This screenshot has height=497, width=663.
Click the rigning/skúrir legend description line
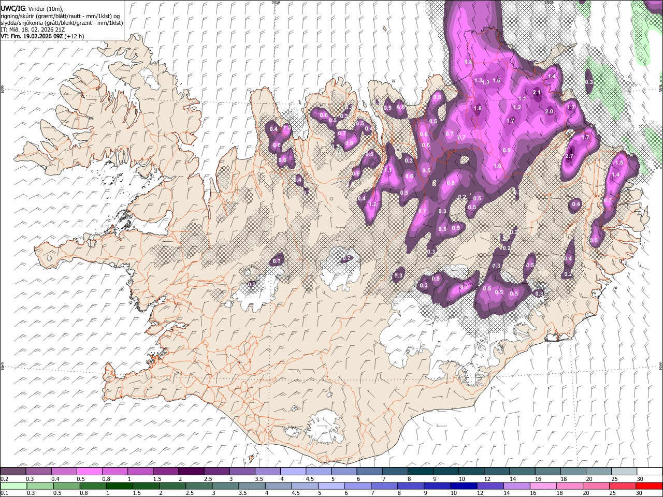(x=60, y=16)
